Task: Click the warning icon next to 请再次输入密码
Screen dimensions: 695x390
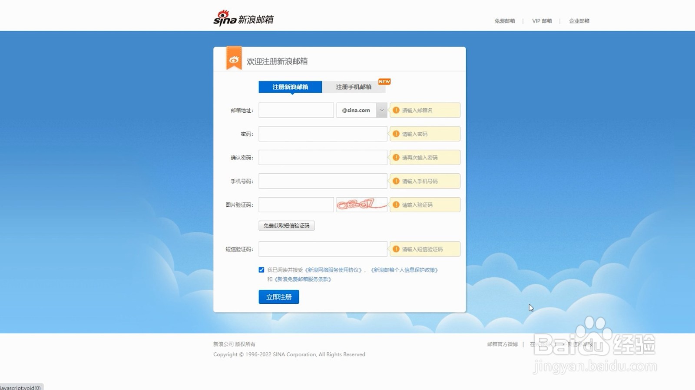Action: click(x=396, y=157)
